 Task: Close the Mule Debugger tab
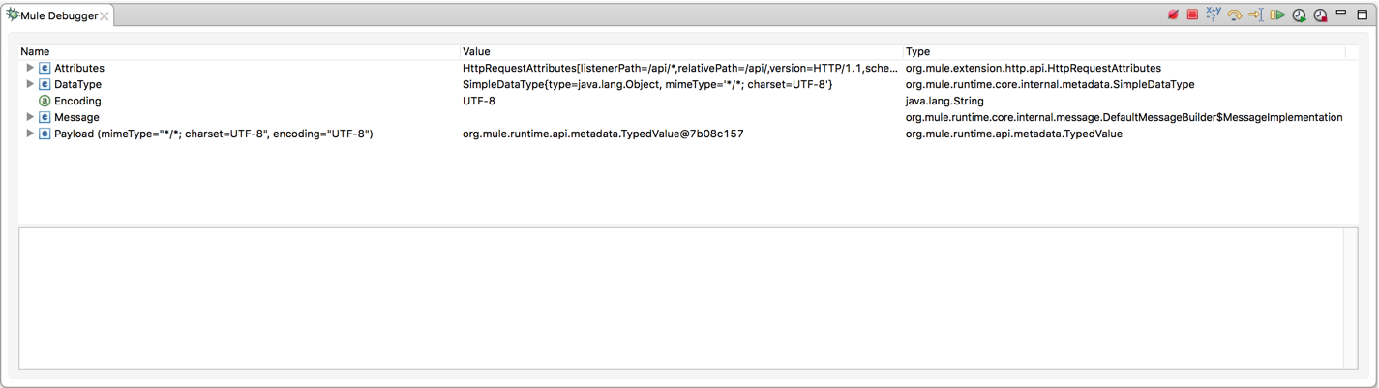[105, 16]
